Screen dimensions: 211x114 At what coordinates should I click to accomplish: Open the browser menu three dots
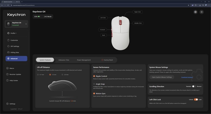(209, 5)
